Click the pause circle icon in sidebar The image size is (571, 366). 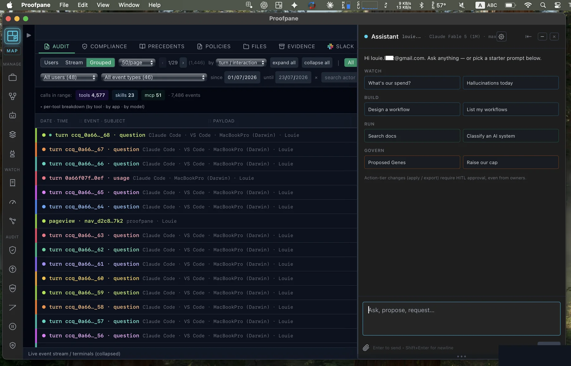[x=12, y=326]
